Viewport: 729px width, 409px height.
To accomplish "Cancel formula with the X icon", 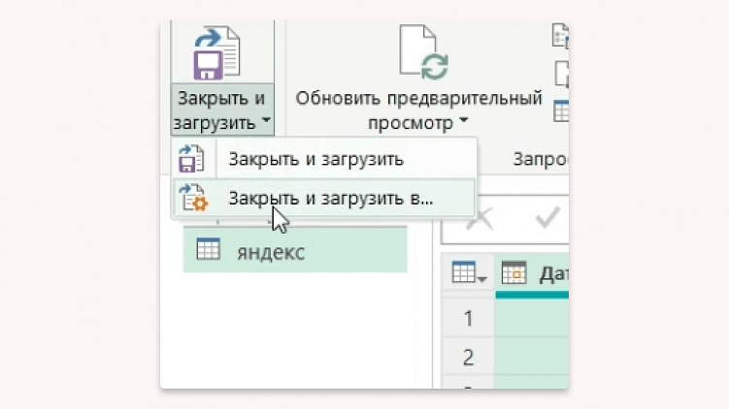I will point(480,218).
